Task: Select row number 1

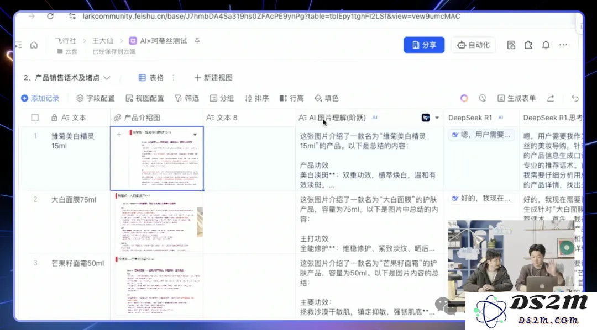Action: pos(35,136)
